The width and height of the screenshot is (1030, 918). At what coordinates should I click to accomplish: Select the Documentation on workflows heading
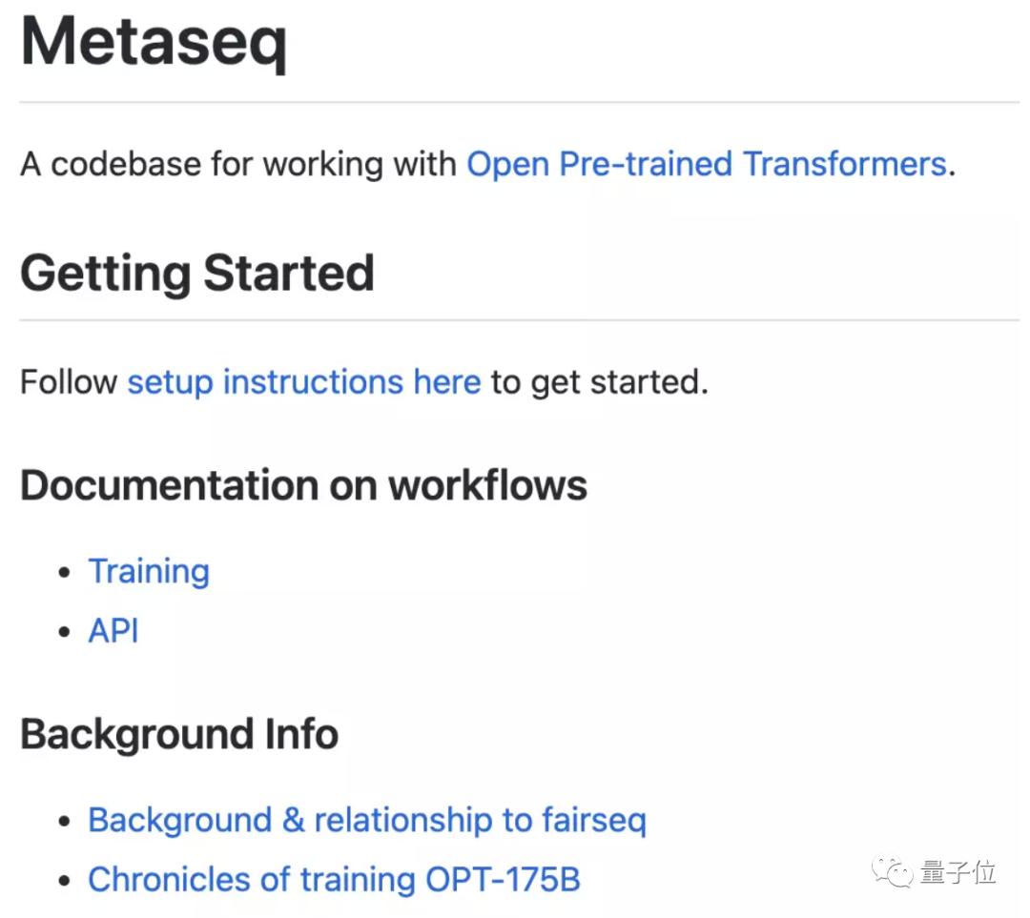[303, 485]
